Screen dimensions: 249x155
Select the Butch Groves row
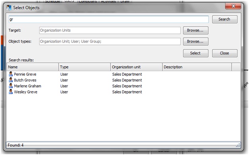pos(124,80)
